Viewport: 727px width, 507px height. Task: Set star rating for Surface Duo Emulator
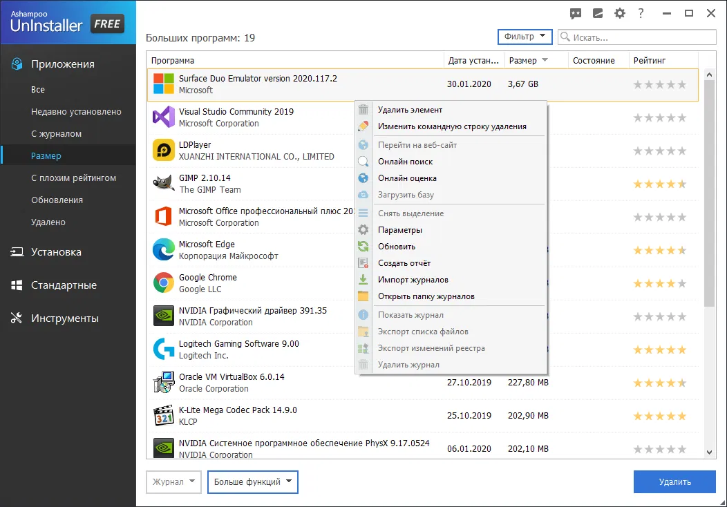660,84
